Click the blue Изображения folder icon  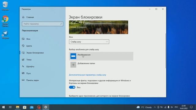point(73,56)
